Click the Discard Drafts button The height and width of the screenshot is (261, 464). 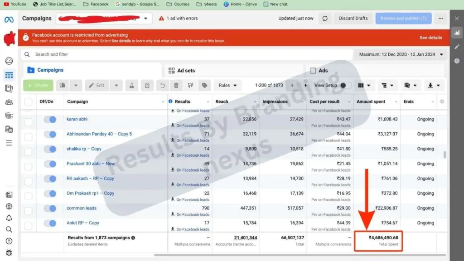click(353, 19)
